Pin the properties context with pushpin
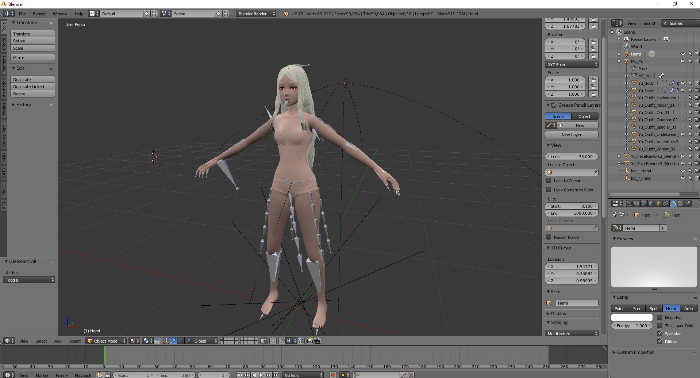Image resolution: width=700 pixels, height=378 pixels. [x=614, y=215]
